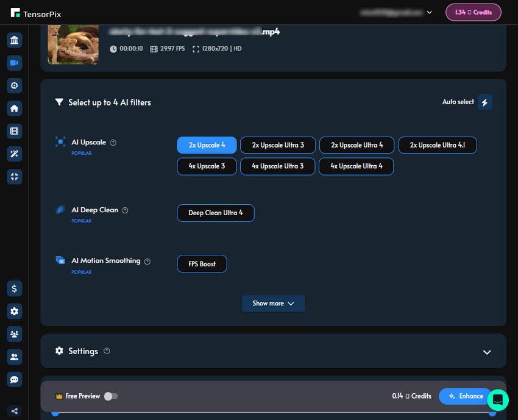This screenshot has width=518, height=420.
Task: Open the dollar sign sidebar icon
Action: tap(14, 288)
